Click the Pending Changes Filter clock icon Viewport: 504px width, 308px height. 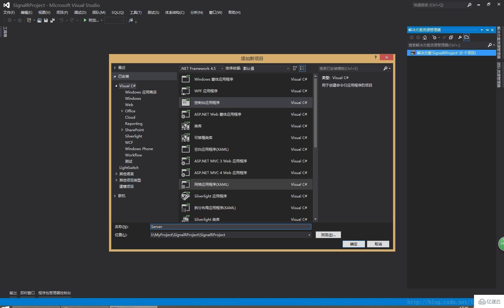point(434,37)
